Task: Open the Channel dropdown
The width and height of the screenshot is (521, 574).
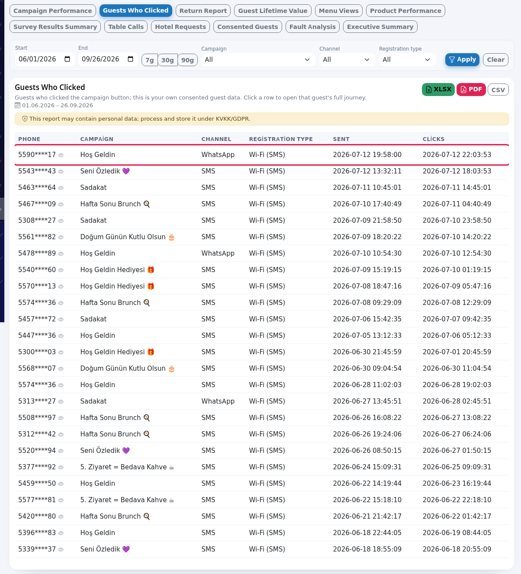Action: [347, 60]
